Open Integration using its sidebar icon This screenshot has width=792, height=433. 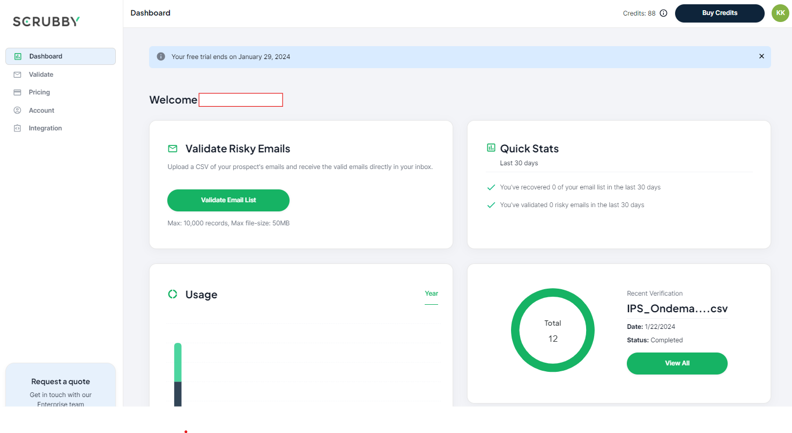17,128
